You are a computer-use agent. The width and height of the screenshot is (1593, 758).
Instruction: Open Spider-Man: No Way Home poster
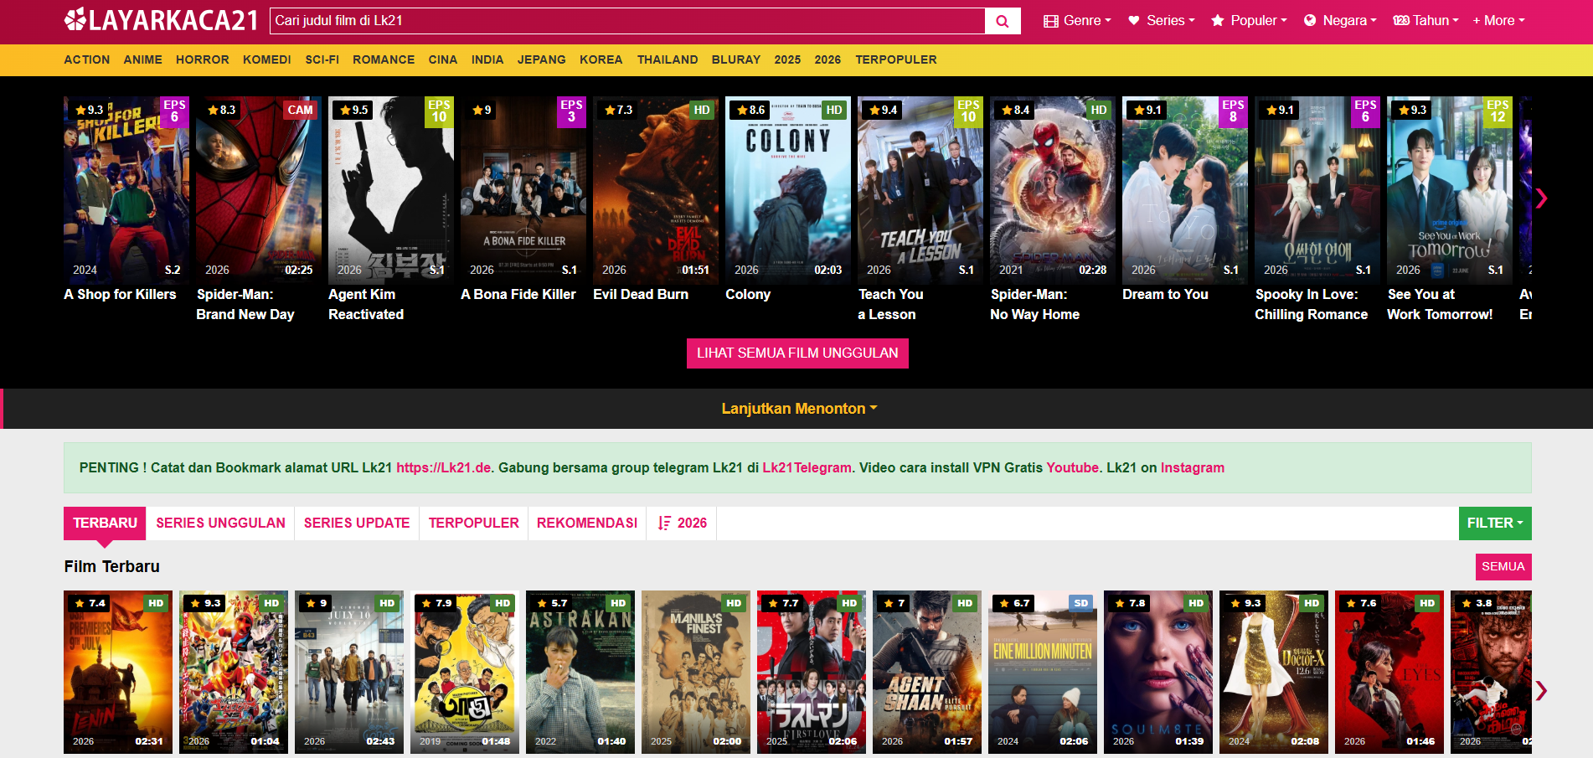coord(1053,190)
